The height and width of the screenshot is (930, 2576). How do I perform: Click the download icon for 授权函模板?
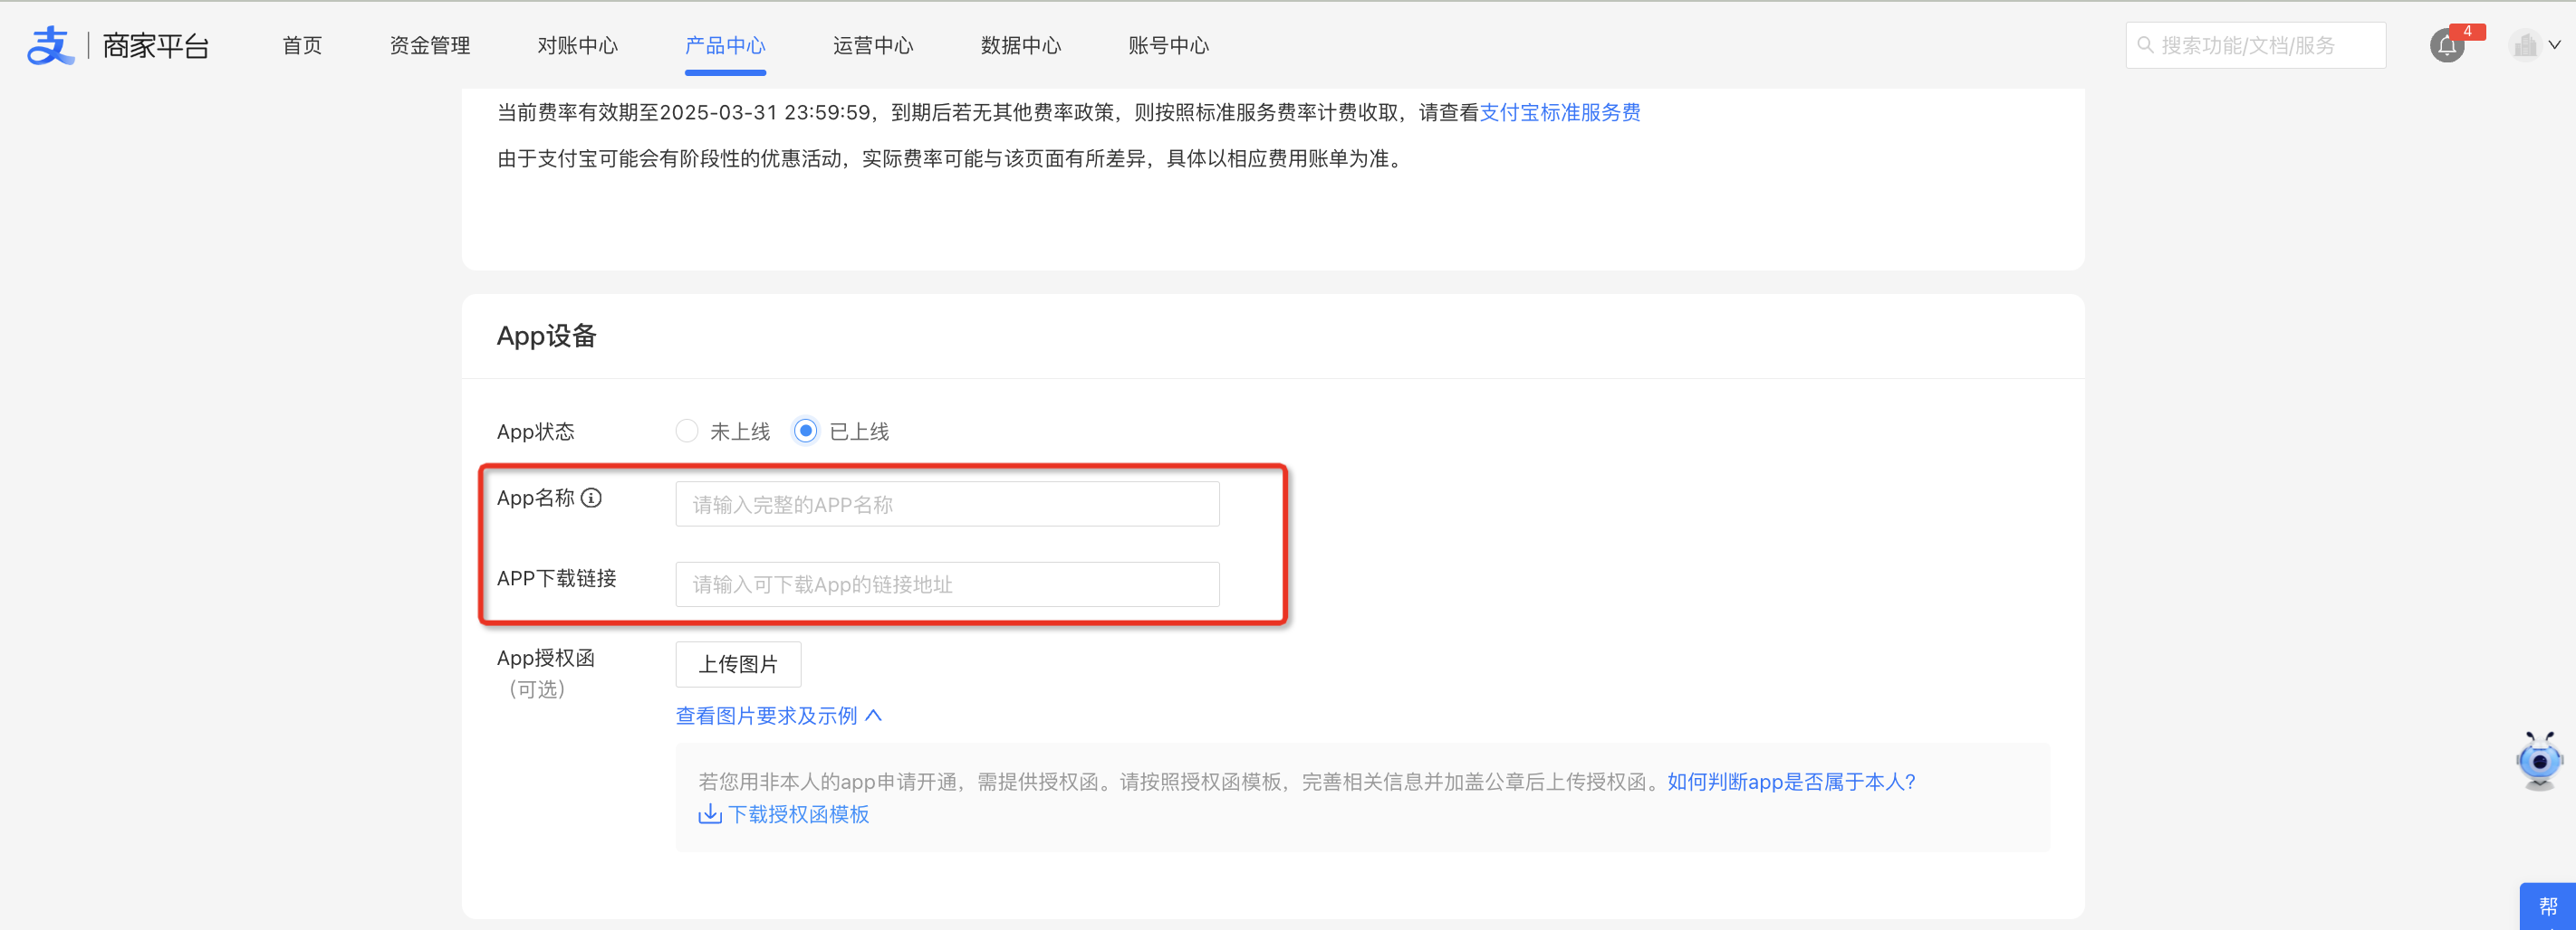709,814
